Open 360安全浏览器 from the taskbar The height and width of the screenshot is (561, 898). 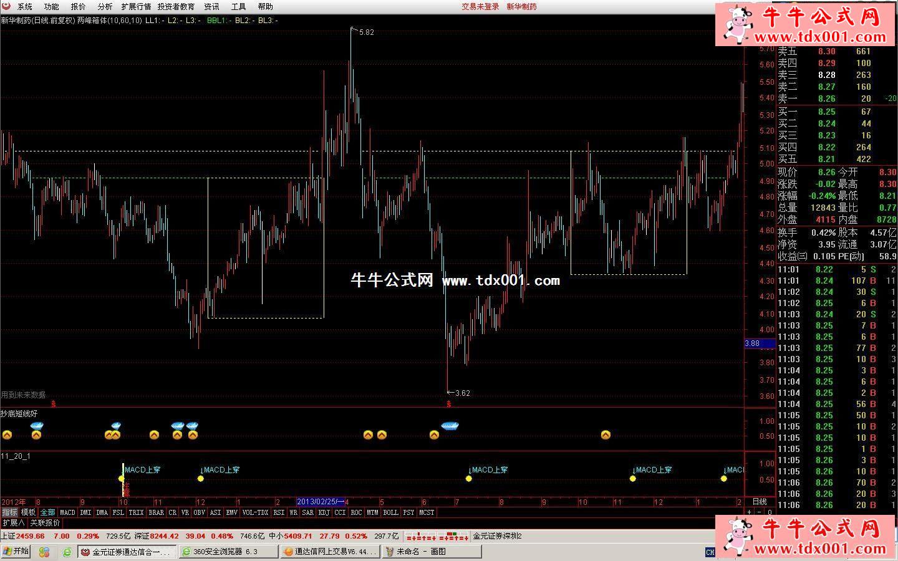pyautogui.click(x=228, y=552)
